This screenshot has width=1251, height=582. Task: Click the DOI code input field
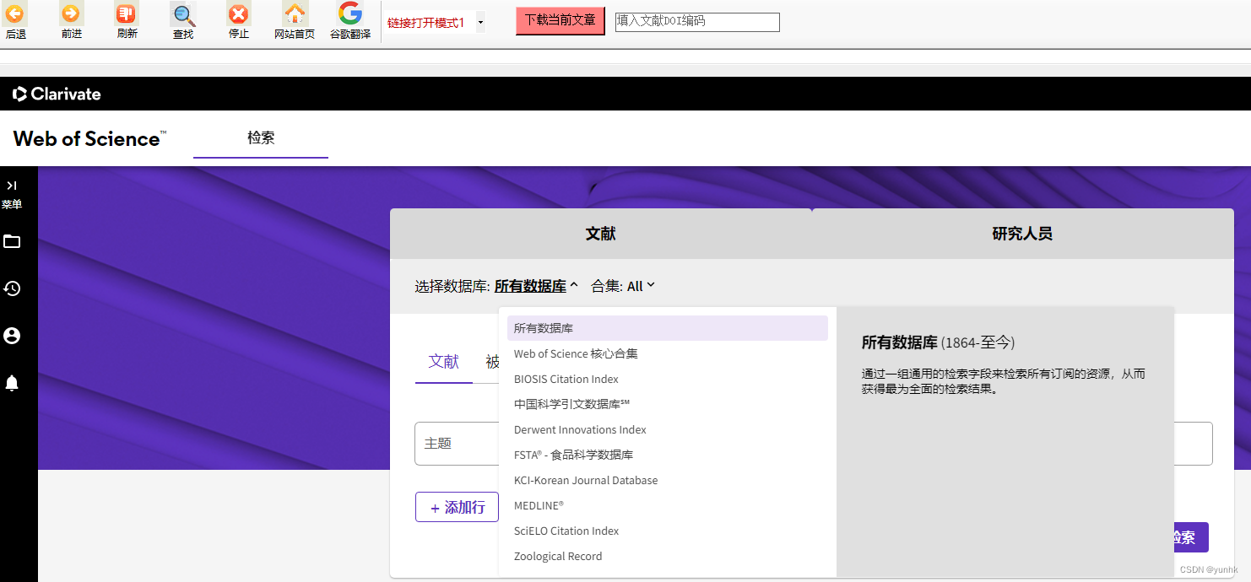(697, 22)
